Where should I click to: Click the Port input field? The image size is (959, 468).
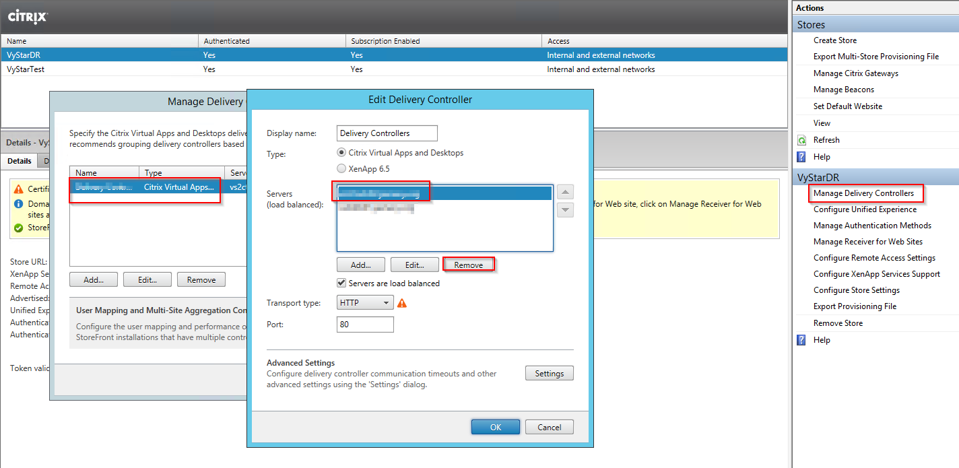[x=365, y=324]
